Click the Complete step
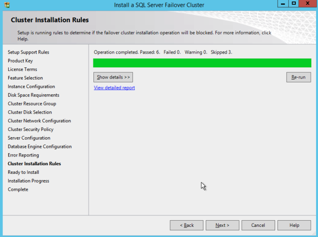This screenshot has width=318, height=237. pyautogui.click(x=18, y=189)
